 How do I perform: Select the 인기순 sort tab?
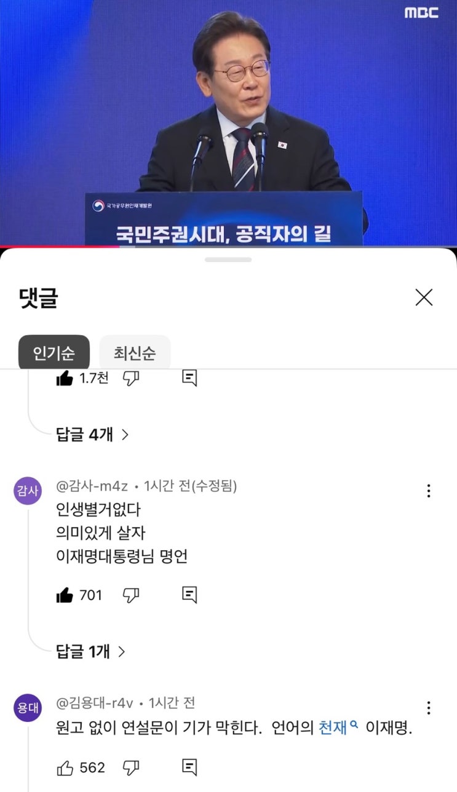[54, 353]
